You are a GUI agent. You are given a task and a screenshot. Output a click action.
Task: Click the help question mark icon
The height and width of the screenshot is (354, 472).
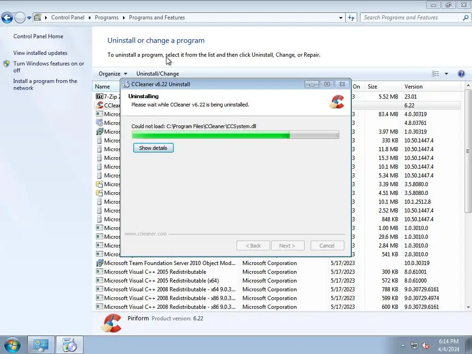pos(461,74)
